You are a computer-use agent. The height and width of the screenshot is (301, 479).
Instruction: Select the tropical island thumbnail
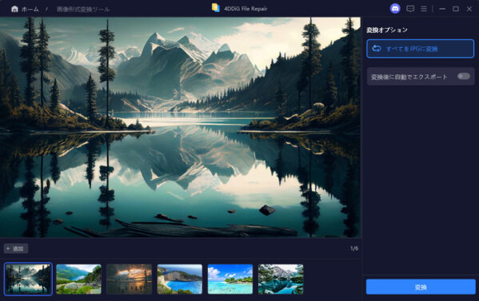(230, 279)
